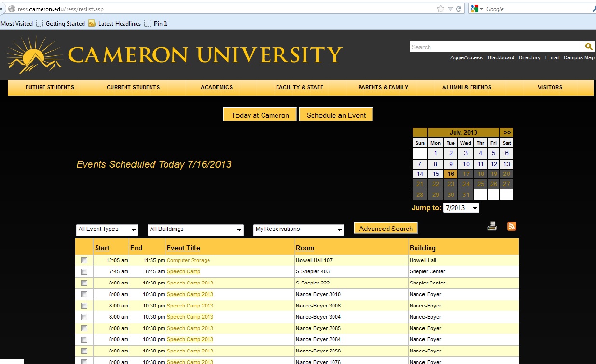Screen dimensions: 596x364
Task: Open FACULTY & STAFF menu
Action: pos(300,87)
